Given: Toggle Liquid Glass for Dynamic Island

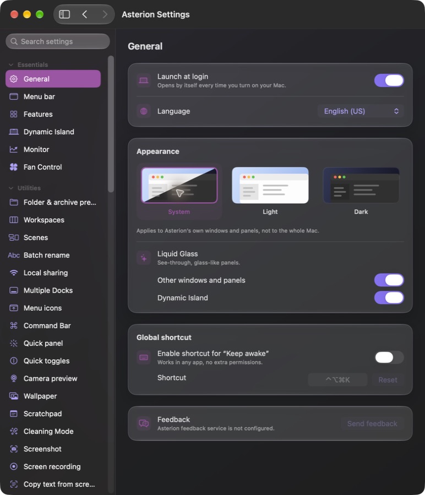Looking at the screenshot, I should [x=389, y=298].
